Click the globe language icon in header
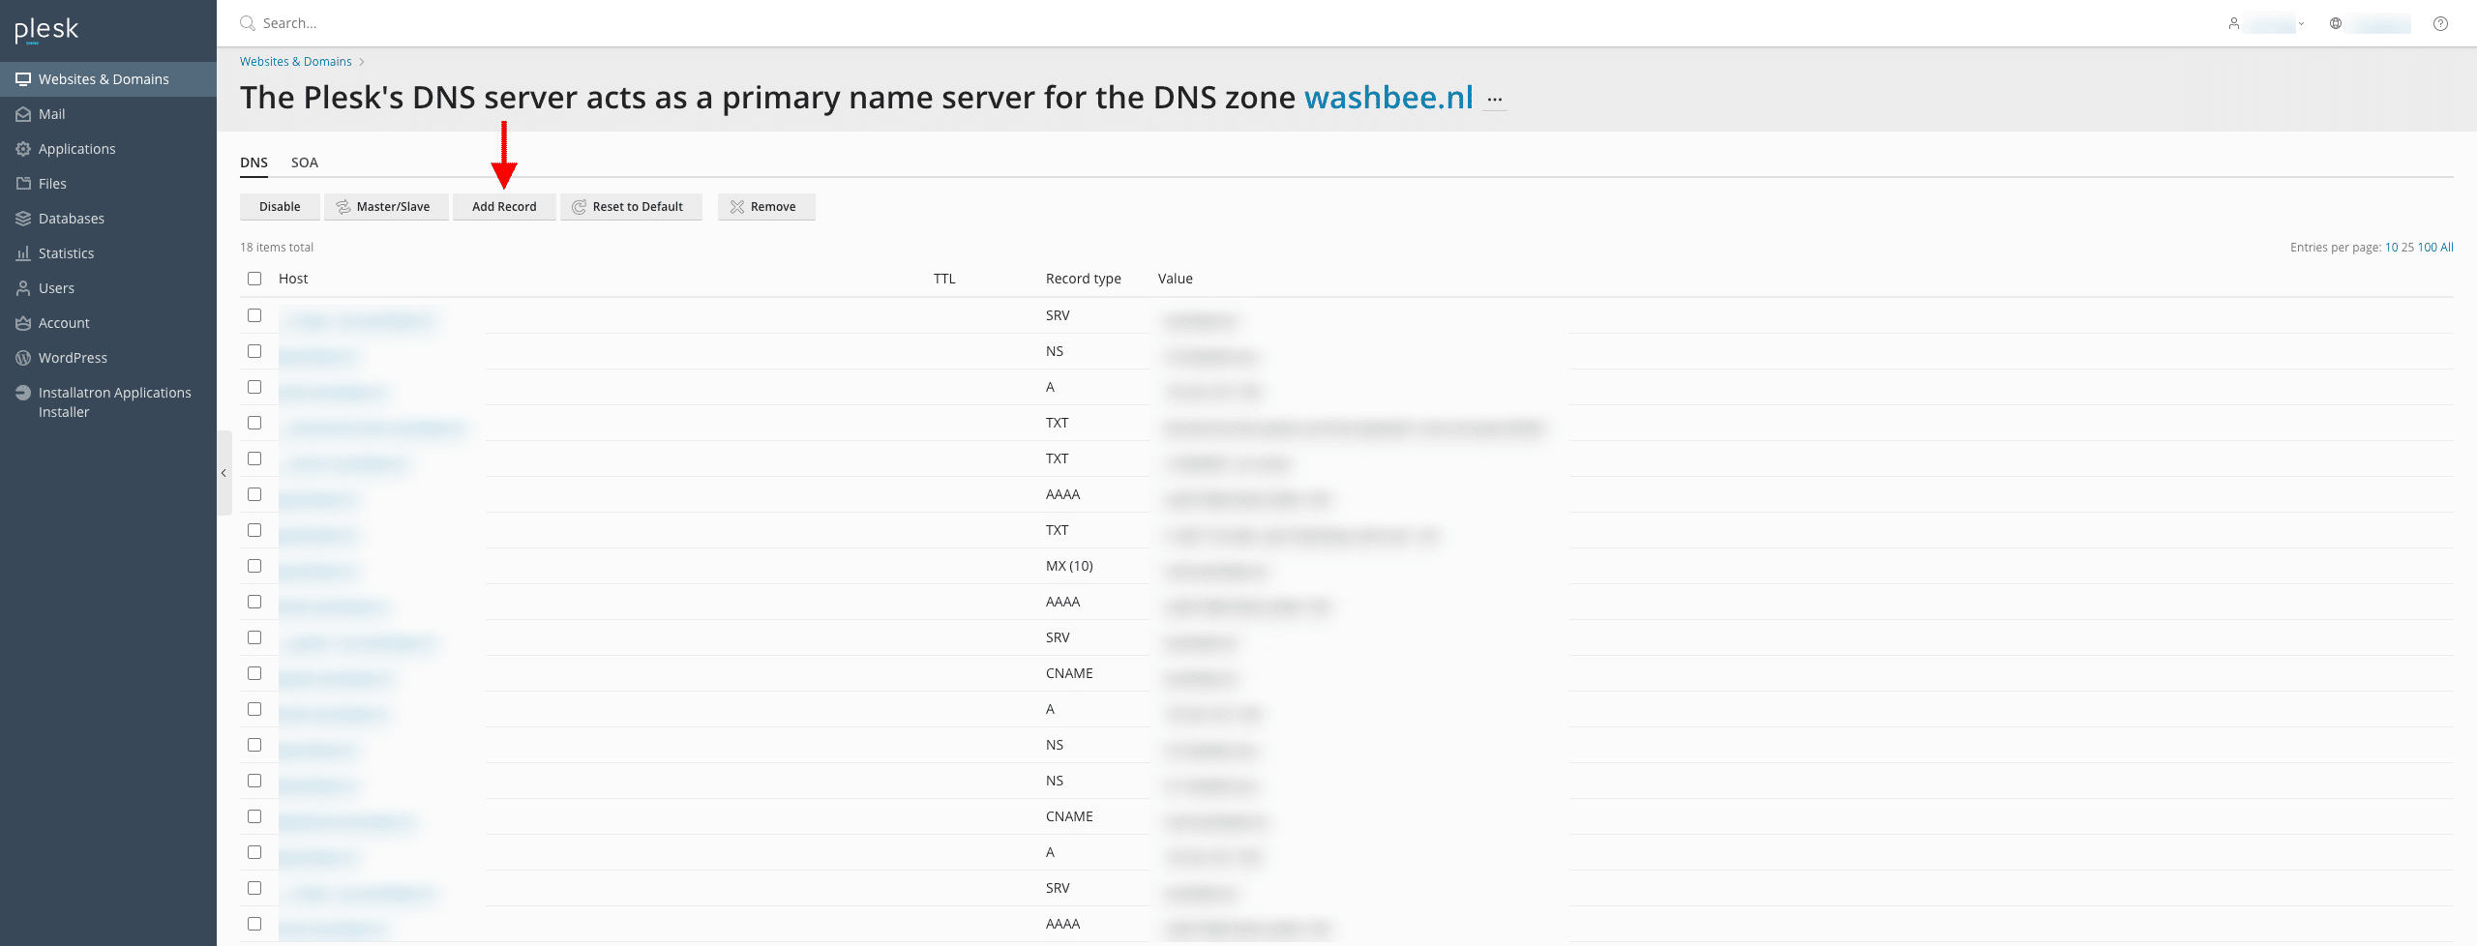This screenshot has width=2477, height=946. (2335, 23)
